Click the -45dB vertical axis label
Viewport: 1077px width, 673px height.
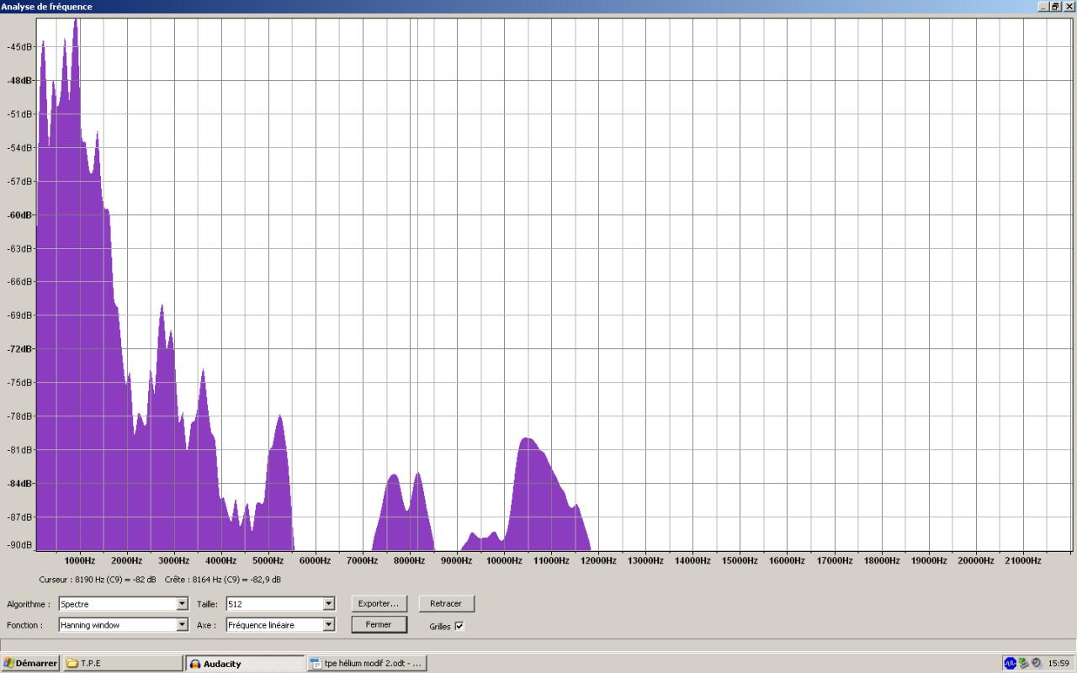[19, 46]
